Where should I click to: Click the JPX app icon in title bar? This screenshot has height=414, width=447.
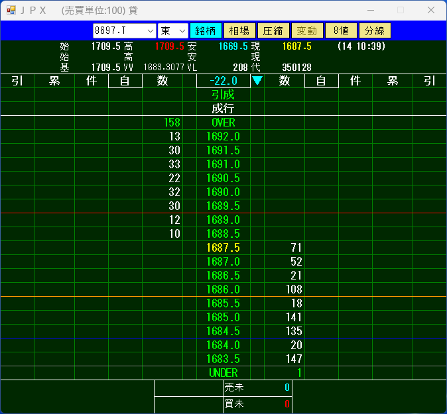coord(11,10)
